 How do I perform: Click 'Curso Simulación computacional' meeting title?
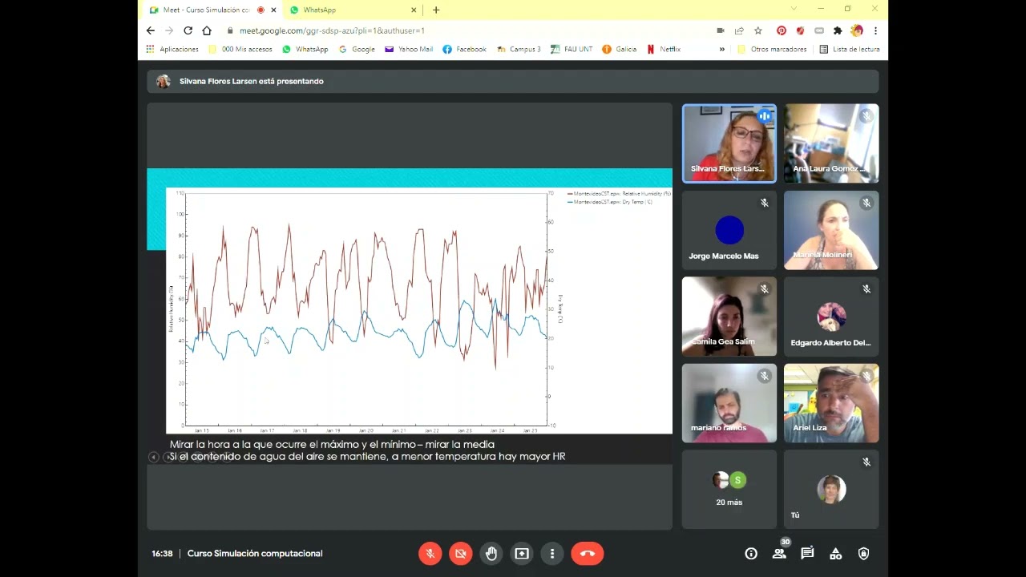coord(255,553)
